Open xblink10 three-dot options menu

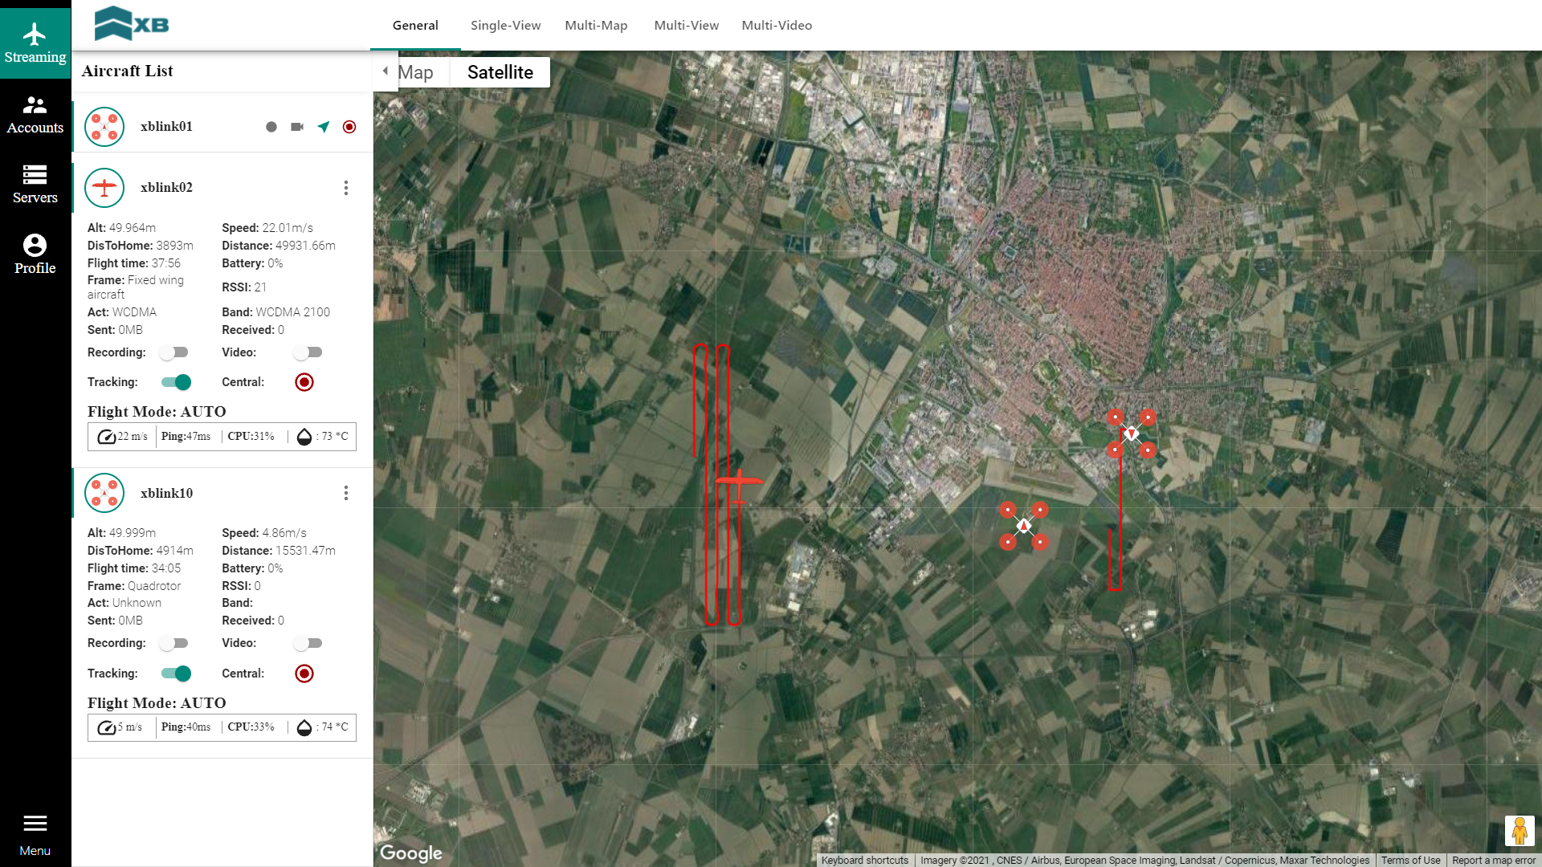click(346, 493)
